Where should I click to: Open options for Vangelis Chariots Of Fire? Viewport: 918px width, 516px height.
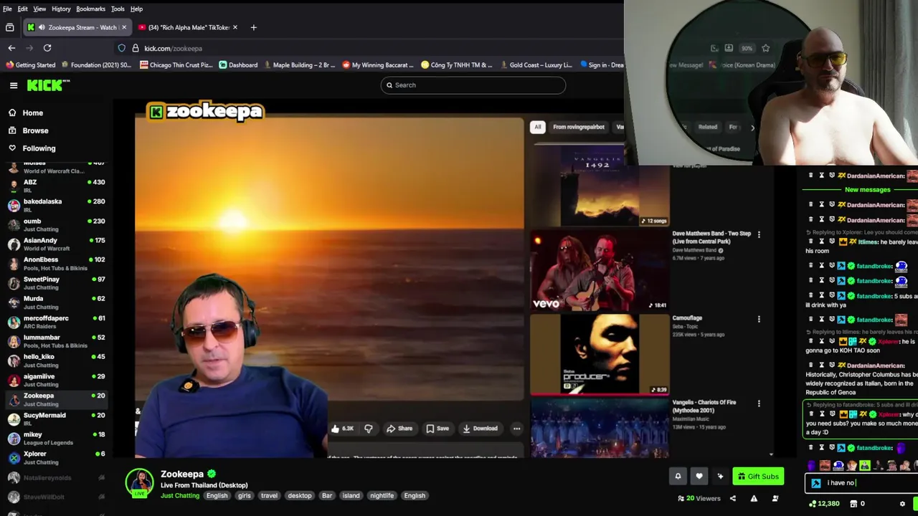[x=759, y=403]
